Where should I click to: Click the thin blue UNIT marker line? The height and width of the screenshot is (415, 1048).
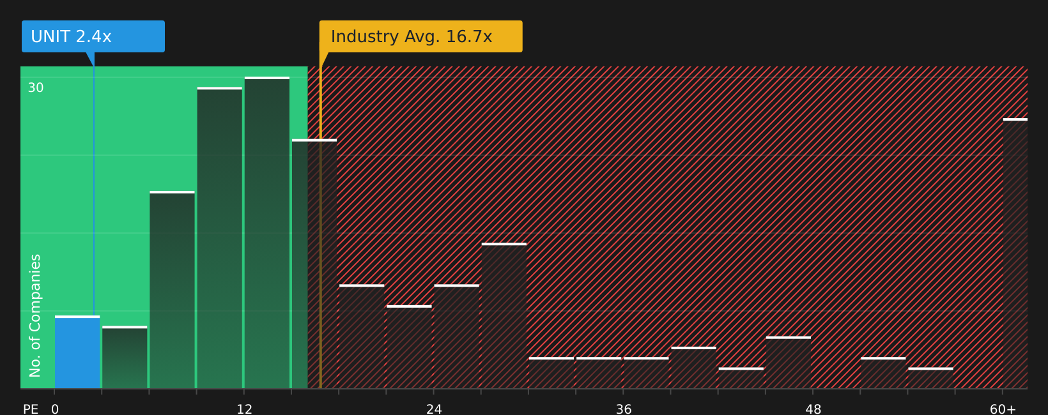click(94, 192)
